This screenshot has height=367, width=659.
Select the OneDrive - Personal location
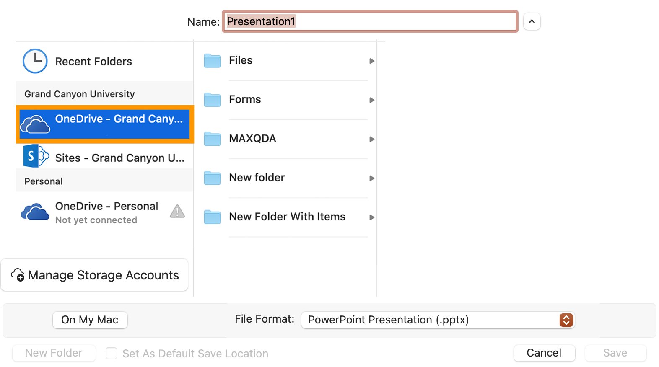coord(106,212)
